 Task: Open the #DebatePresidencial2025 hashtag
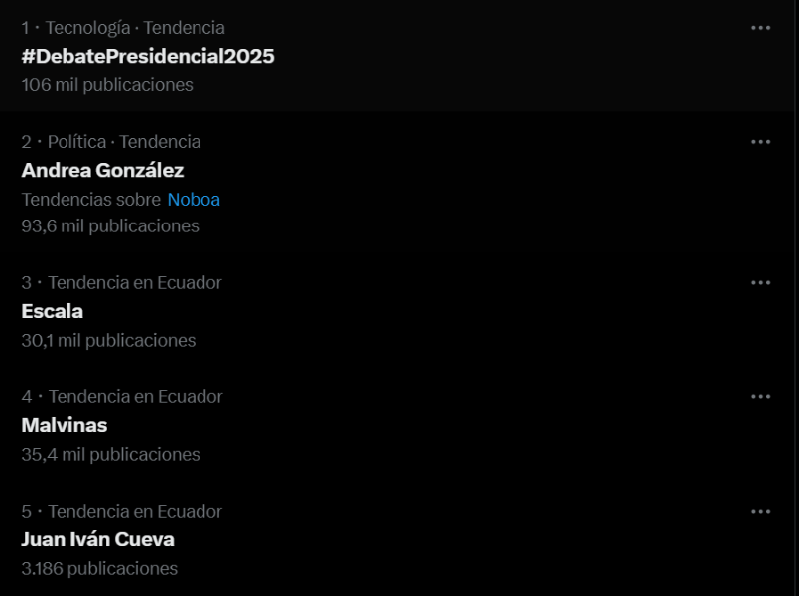tap(149, 56)
